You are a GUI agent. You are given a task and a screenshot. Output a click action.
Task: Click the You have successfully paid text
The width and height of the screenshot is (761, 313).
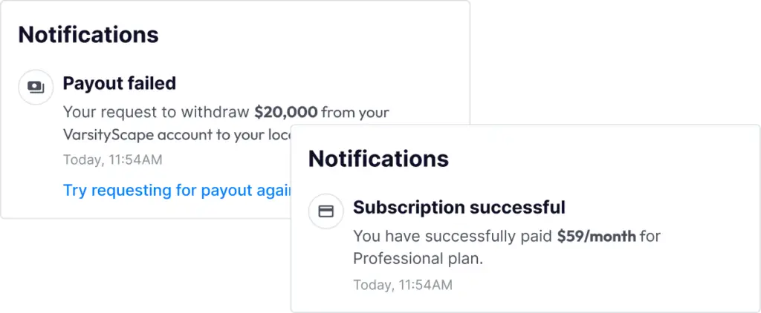click(453, 237)
